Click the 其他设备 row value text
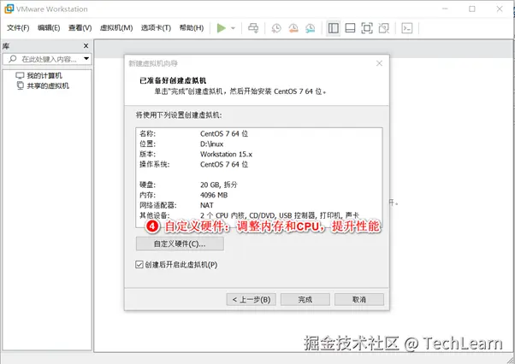515x364 pixels. (x=280, y=215)
